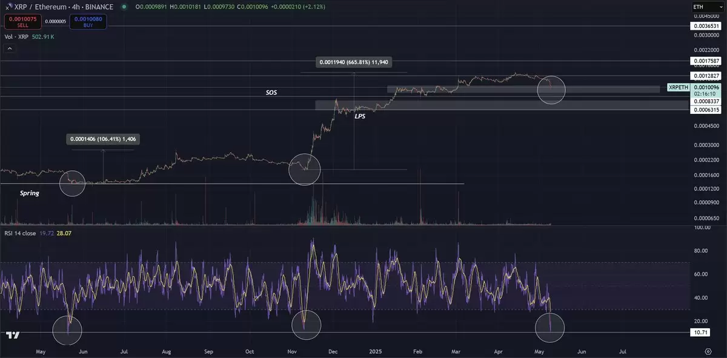This screenshot has height=358, width=727.
Task: Click the 0.0006315 price label
Action: point(706,110)
